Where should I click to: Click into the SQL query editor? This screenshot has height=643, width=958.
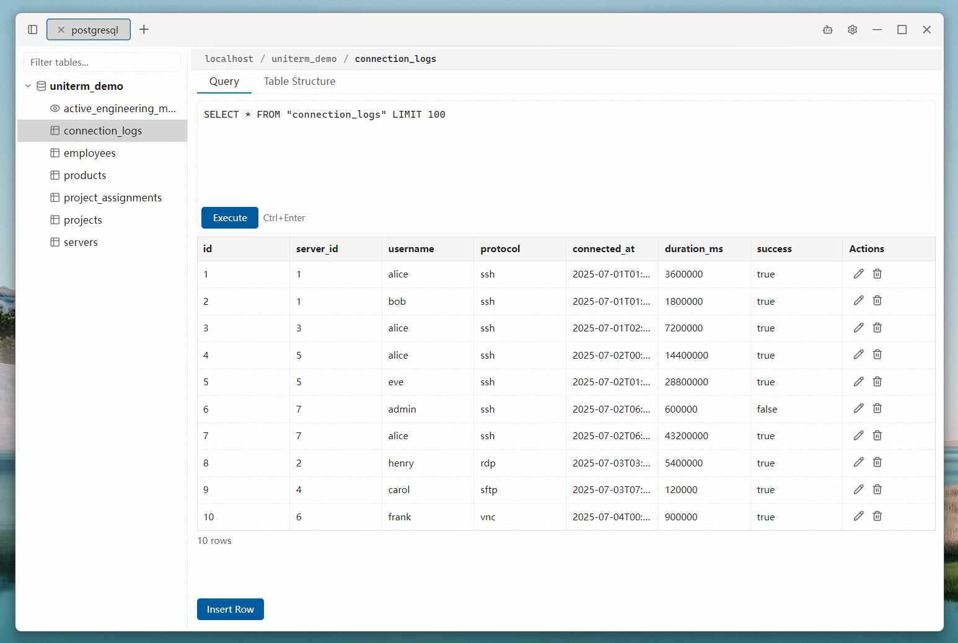566,152
